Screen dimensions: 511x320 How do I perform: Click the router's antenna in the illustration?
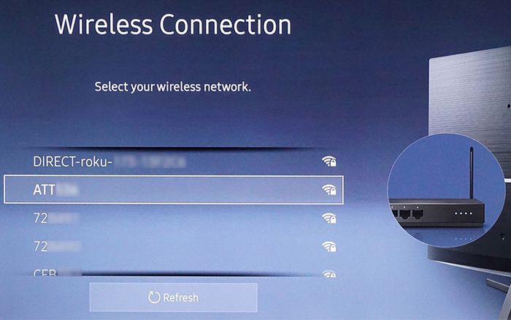pyautogui.click(x=472, y=173)
